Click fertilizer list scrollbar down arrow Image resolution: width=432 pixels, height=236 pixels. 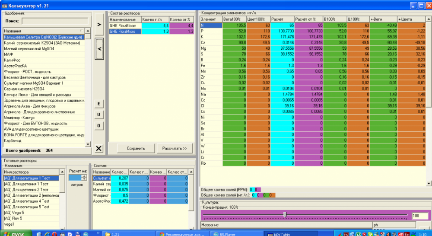click(88, 144)
